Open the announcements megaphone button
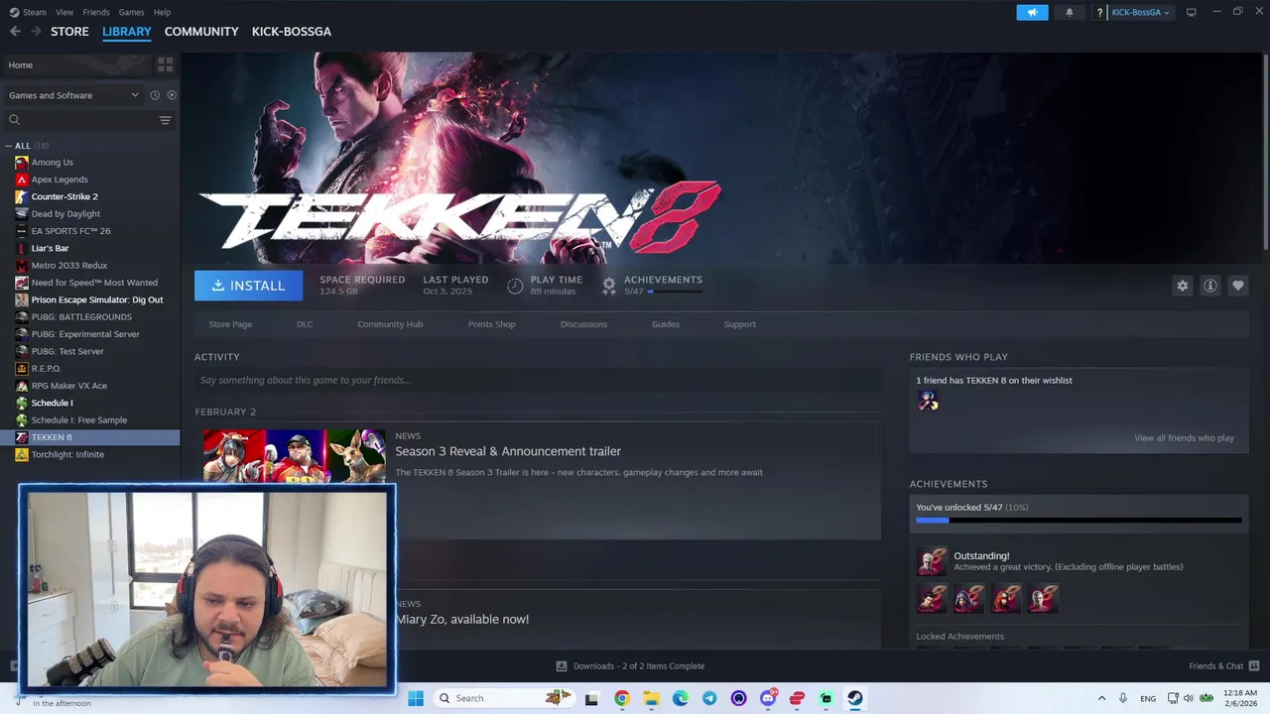1270x714 pixels. pos(1032,12)
